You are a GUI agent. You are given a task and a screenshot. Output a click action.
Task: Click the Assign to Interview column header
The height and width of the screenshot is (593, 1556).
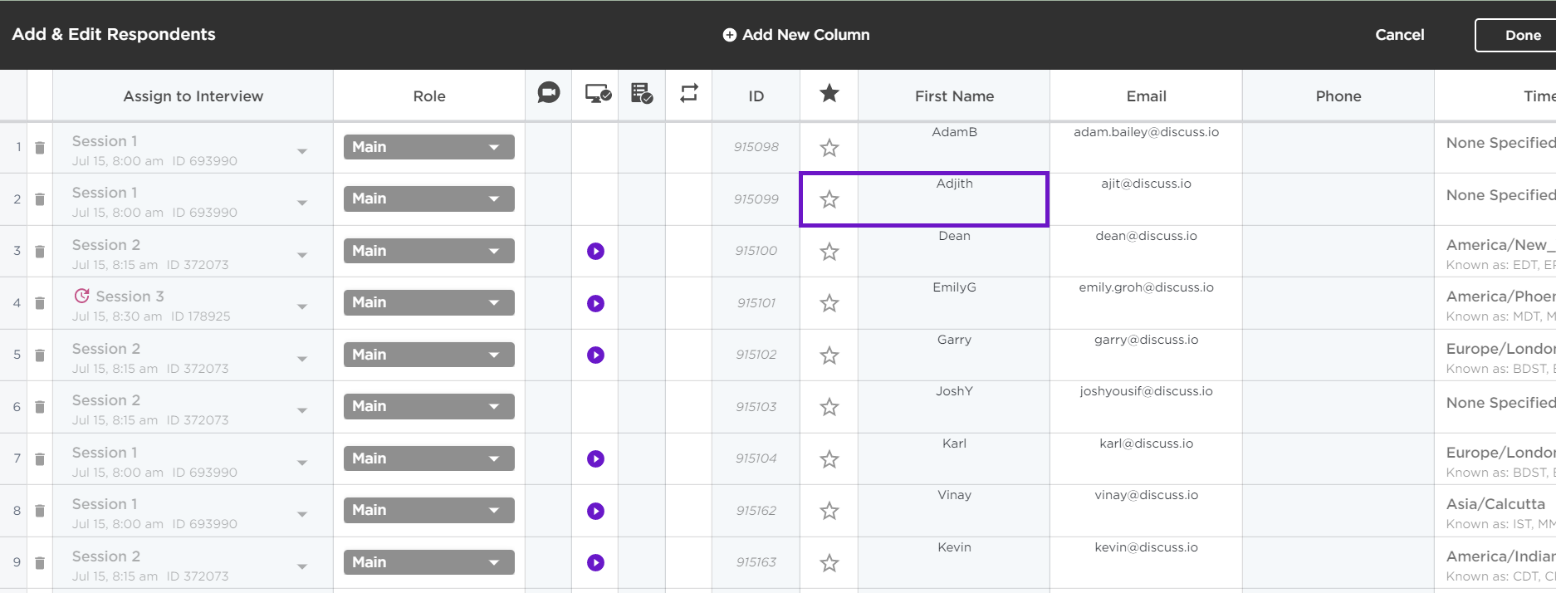click(x=193, y=96)
